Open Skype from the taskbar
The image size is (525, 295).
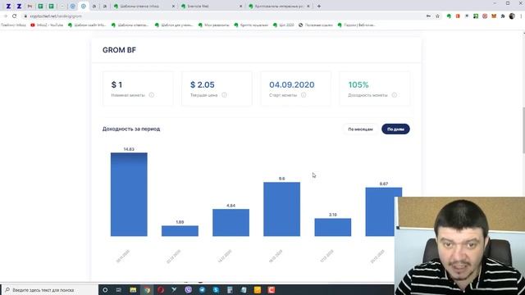pos(216,290)
